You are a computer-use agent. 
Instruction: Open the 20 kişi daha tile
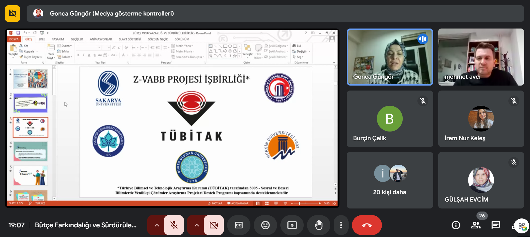click(390, 180)
